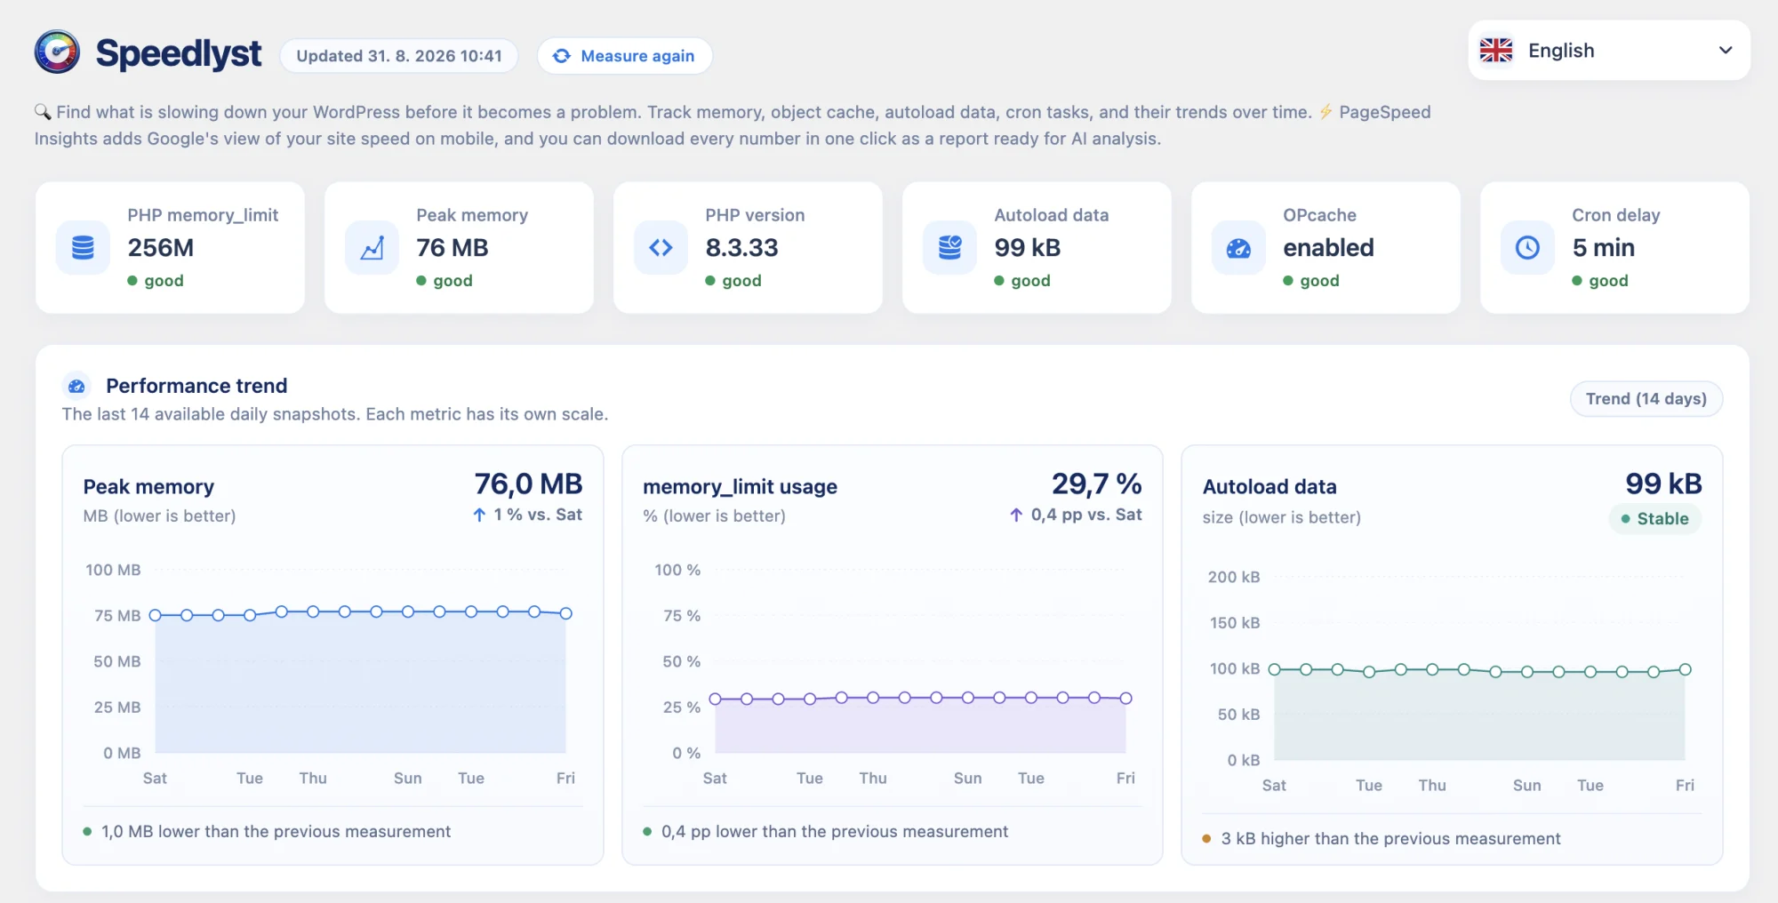Click '0,4 pp lower than the previous measurement'
1778x903 pixels.
[x=835, y=832]
